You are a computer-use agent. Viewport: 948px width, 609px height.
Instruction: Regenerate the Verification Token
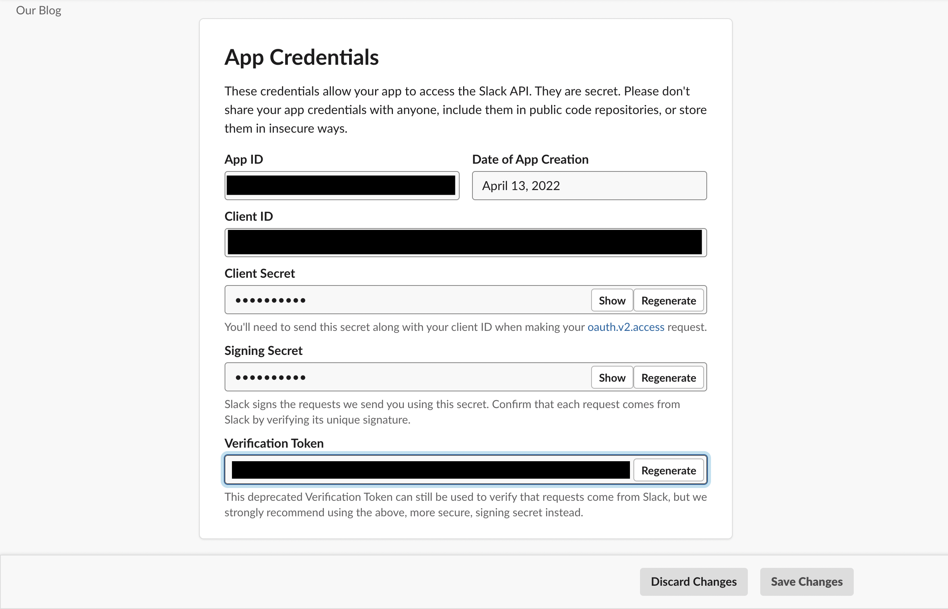pos(668,470)
